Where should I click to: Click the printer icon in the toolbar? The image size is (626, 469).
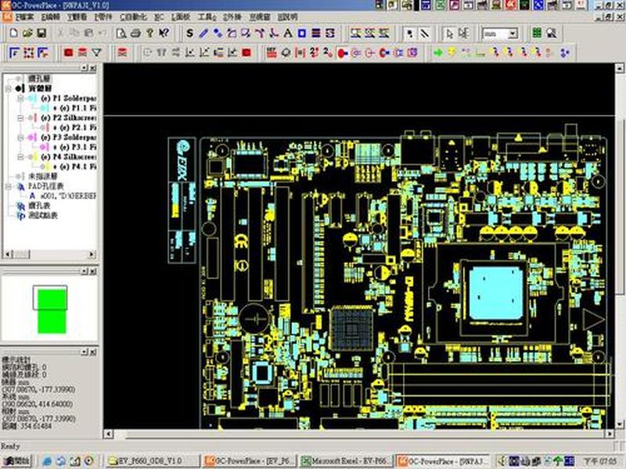[x=135, y=33]
